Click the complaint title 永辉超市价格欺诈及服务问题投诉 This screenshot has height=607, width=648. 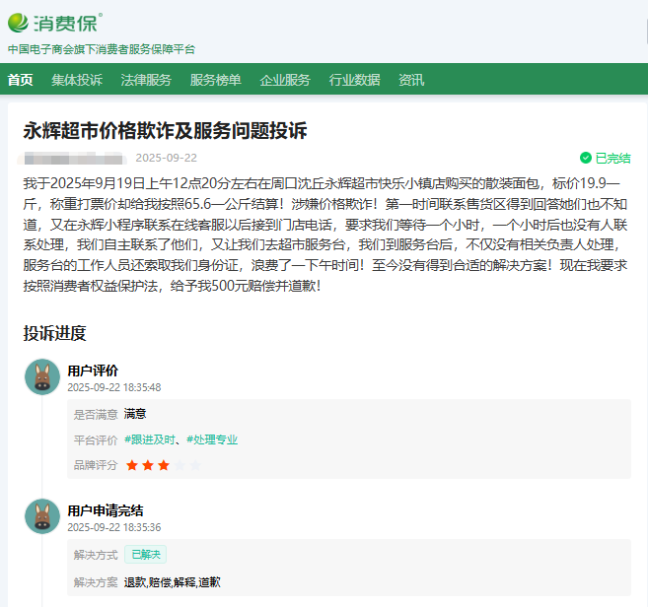click(x=165, y=131)
